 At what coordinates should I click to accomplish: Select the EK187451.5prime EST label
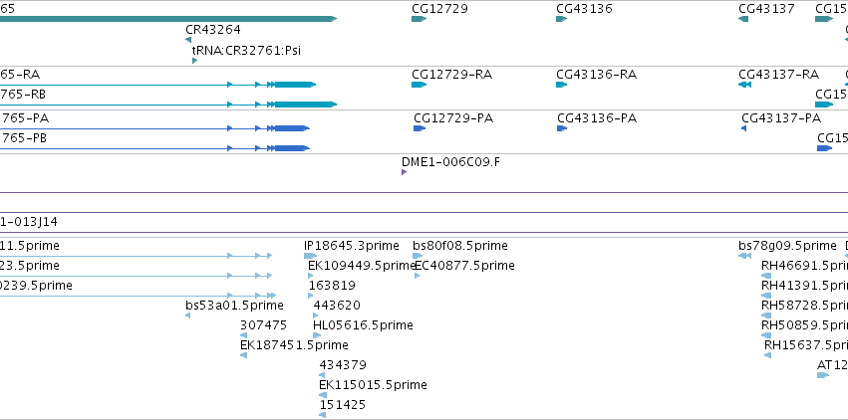[x=294, y=345]
